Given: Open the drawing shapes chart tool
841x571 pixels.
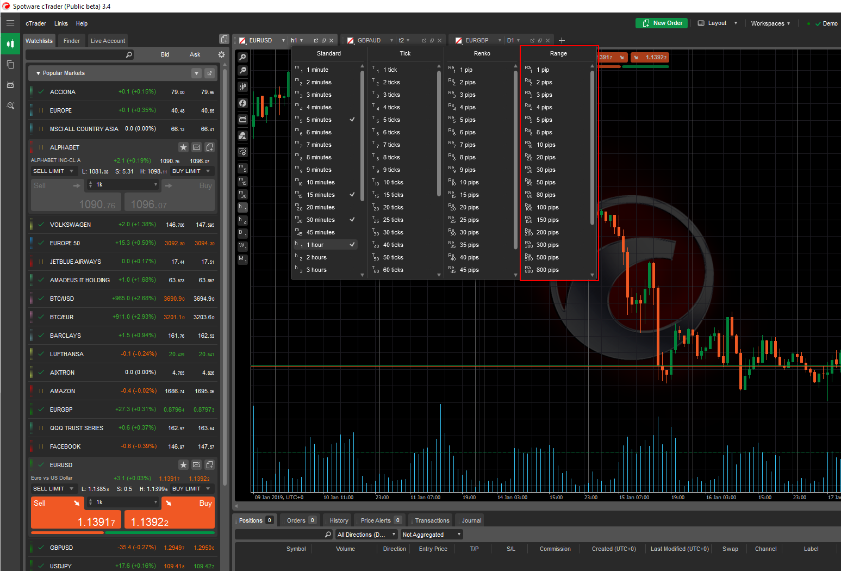Looking at the screenshot, I should point(242,135).
